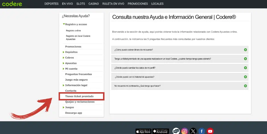Viewport: 267px width, 134px height.
Task: Collapse the Registro y acceso section arrow
Action: coord(64,24)
